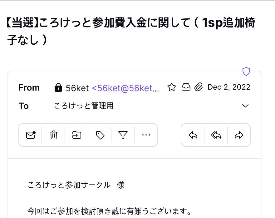Star this message from 56ket

pyautogui.click(x=172, y=87)
